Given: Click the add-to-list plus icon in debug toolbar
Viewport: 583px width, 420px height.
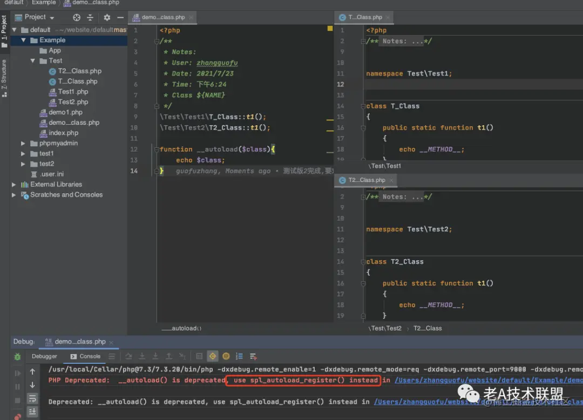Looking at the screenshot, I should (x=253, y=356).
